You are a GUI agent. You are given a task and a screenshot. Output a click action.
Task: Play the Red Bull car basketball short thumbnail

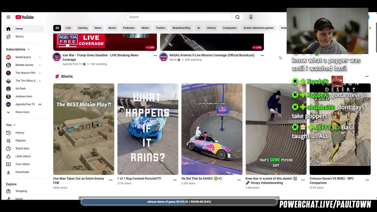click(212, 129)
